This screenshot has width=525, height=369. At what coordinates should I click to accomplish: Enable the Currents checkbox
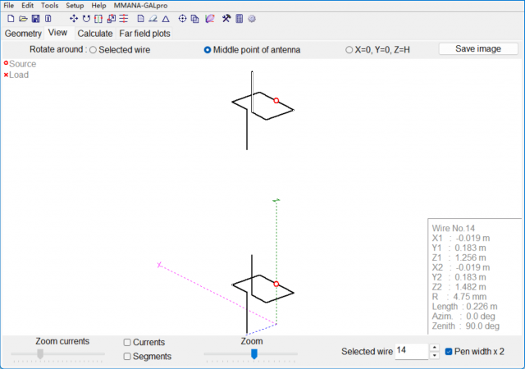click(127, 342)
